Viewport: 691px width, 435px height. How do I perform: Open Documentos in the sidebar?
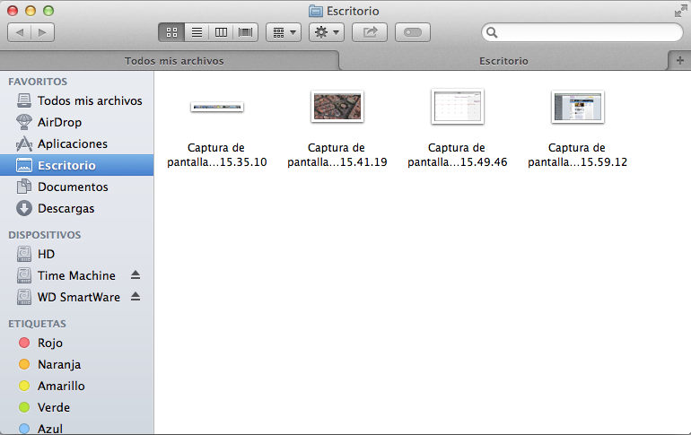[76, 187]
